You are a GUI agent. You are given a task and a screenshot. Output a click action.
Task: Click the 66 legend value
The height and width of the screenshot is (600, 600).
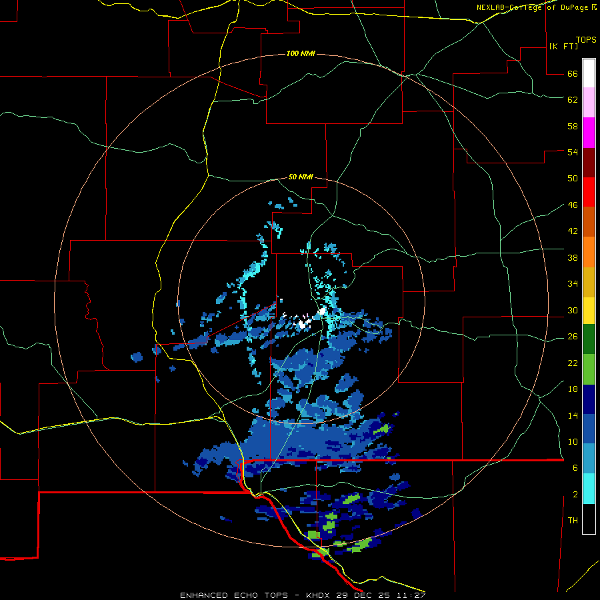(573, 74)
